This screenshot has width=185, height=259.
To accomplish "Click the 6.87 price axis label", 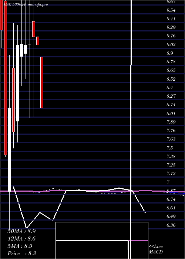I will (x=171, y=191).
